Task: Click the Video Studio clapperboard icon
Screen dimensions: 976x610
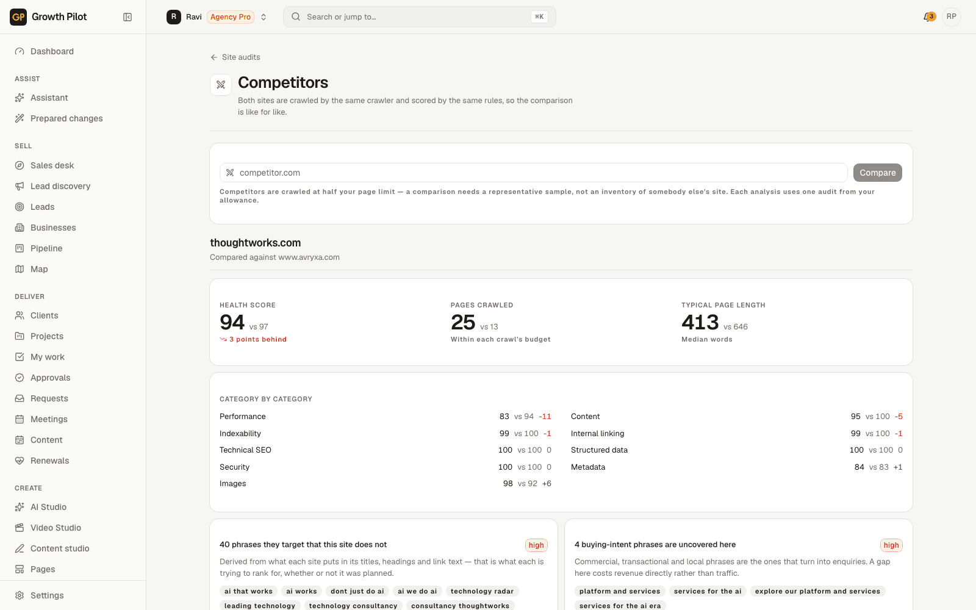Action: (20, 528)
